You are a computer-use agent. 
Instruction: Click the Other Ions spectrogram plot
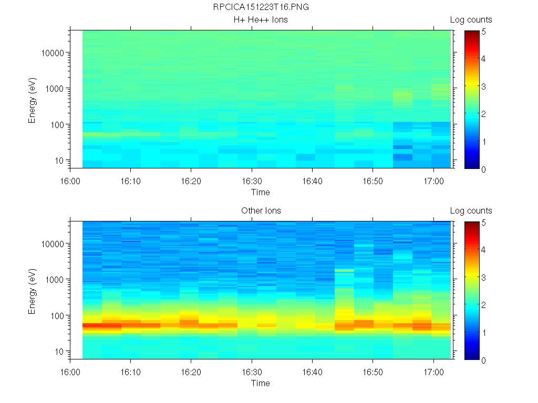(x=262, y=290)
